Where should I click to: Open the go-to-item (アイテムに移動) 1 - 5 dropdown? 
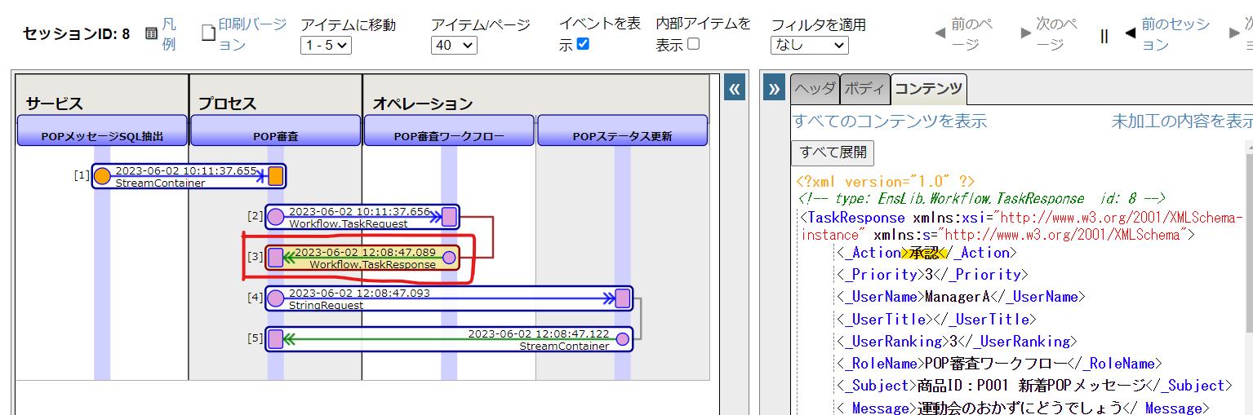(x=326, y=45)
